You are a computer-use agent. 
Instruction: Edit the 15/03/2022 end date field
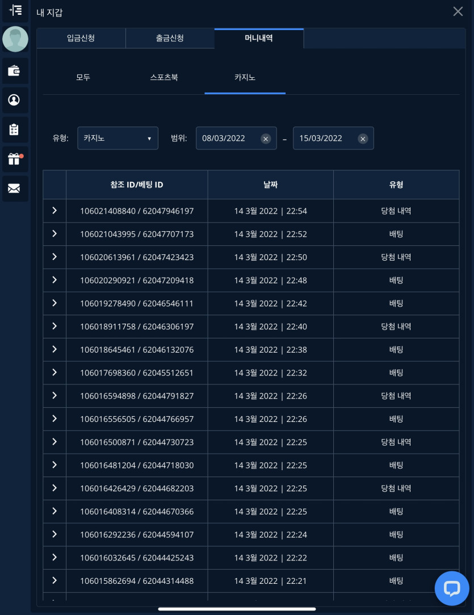pyautogui.click(x=333, y=138)
